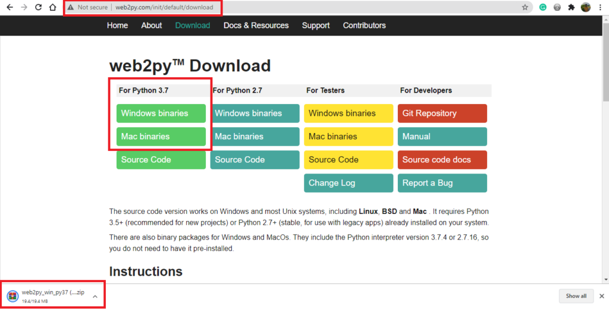Screen dimensions: 609x309
Task: Click the browser back arrow
Action: [10, 8]
